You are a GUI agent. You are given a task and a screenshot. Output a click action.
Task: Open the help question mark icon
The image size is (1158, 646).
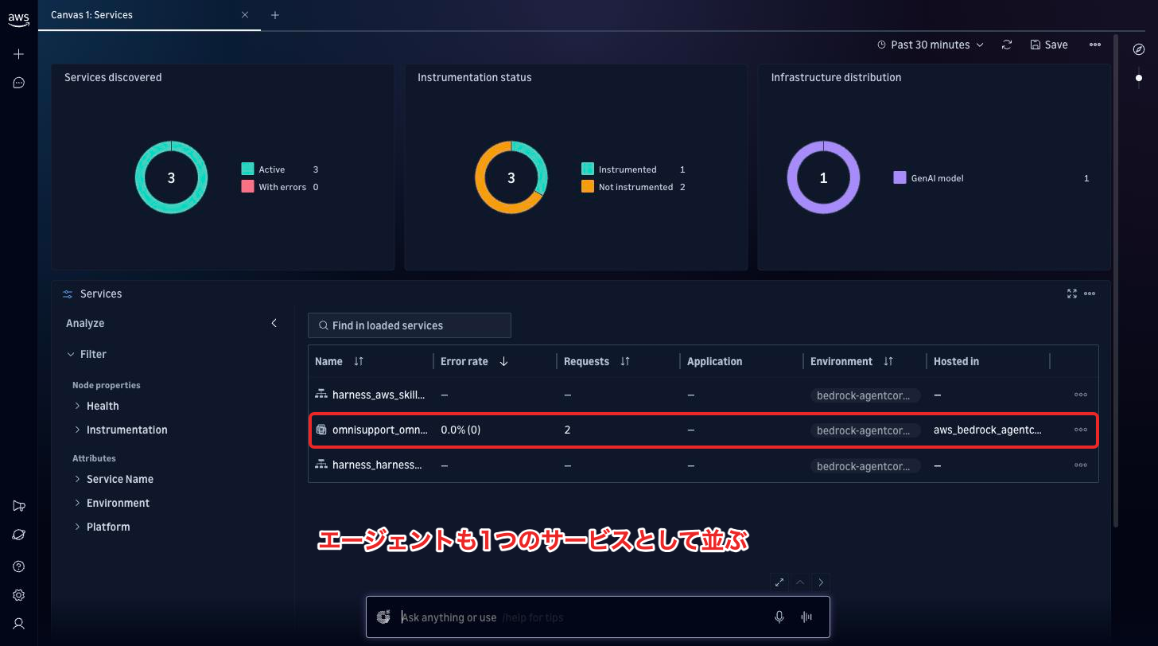(x=19, y=566)
